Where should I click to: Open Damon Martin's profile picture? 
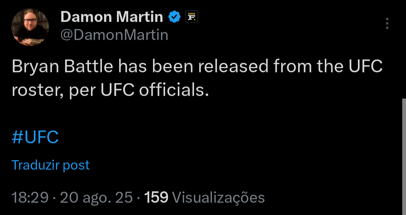[x=30, y=27]
